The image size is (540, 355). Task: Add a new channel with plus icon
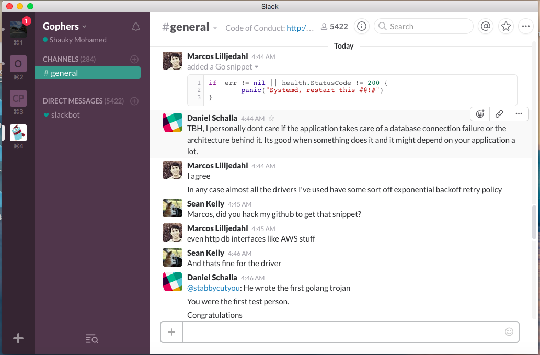coord(134,59)
